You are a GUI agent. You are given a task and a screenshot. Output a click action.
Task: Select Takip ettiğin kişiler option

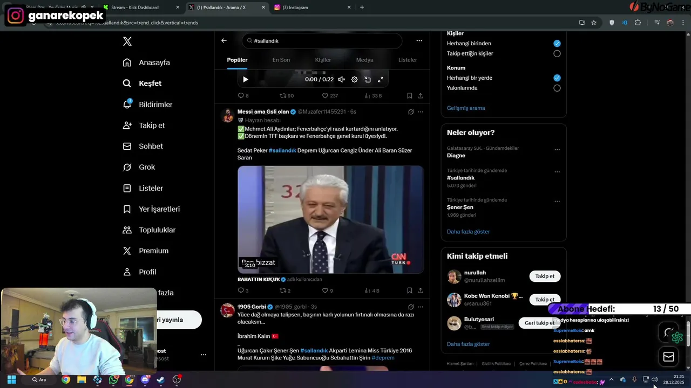(x=557, y=53)
